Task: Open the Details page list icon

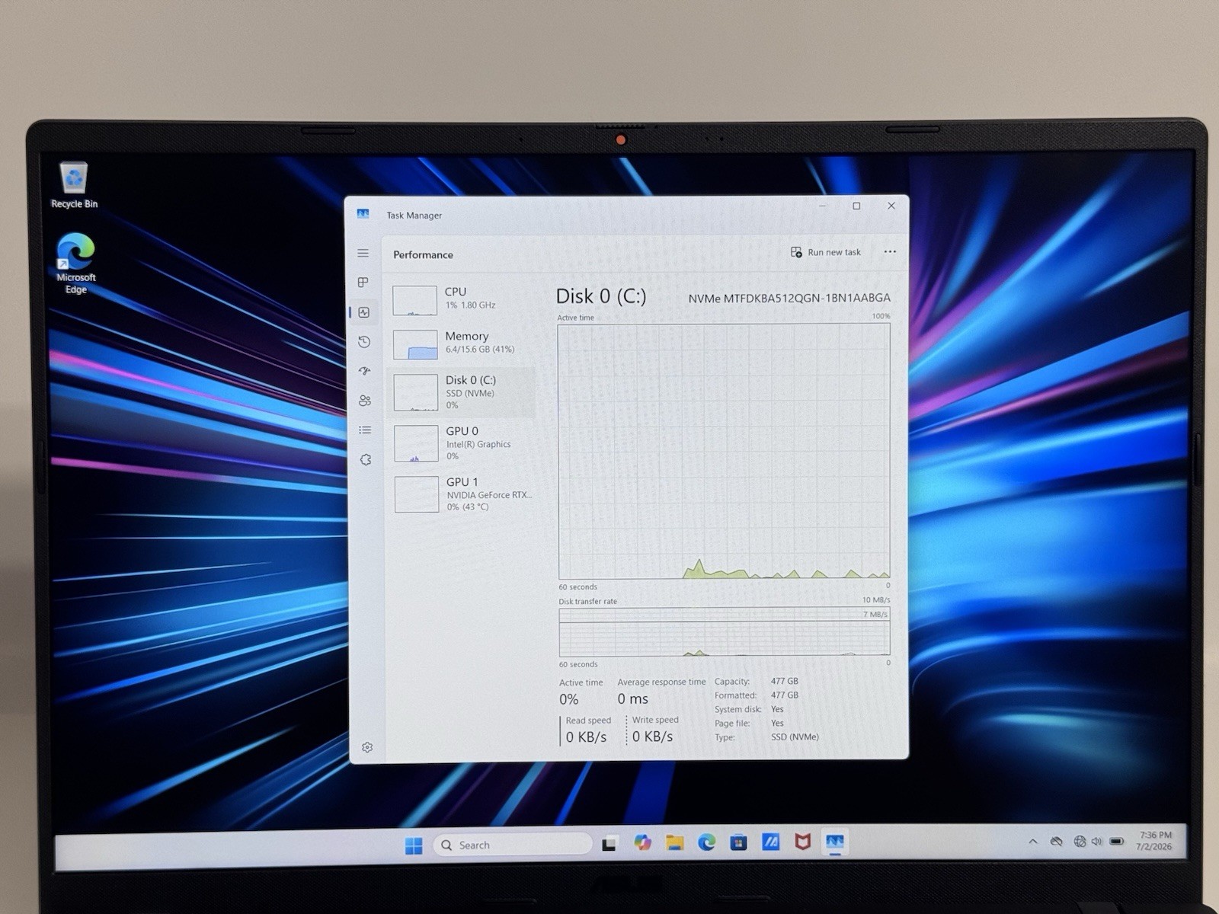Action: (365, 430)
